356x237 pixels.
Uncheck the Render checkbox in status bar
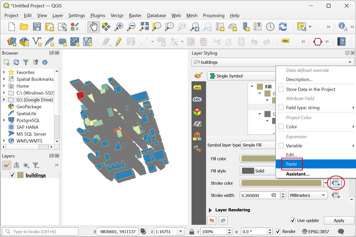(278, 231)
